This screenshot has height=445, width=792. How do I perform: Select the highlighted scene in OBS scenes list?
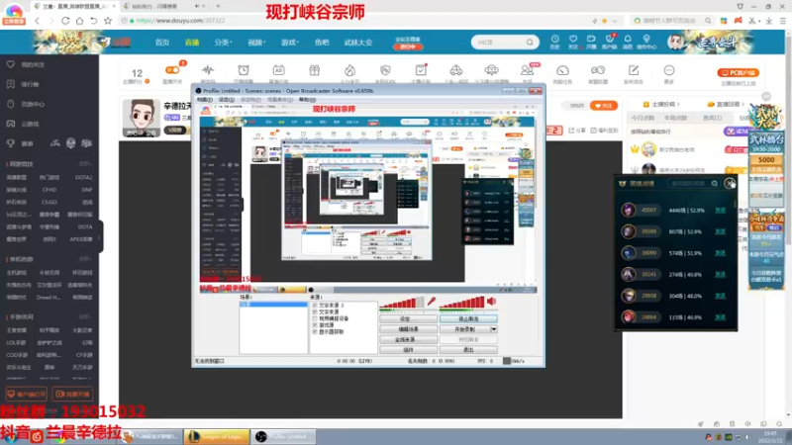click(273, 305)
